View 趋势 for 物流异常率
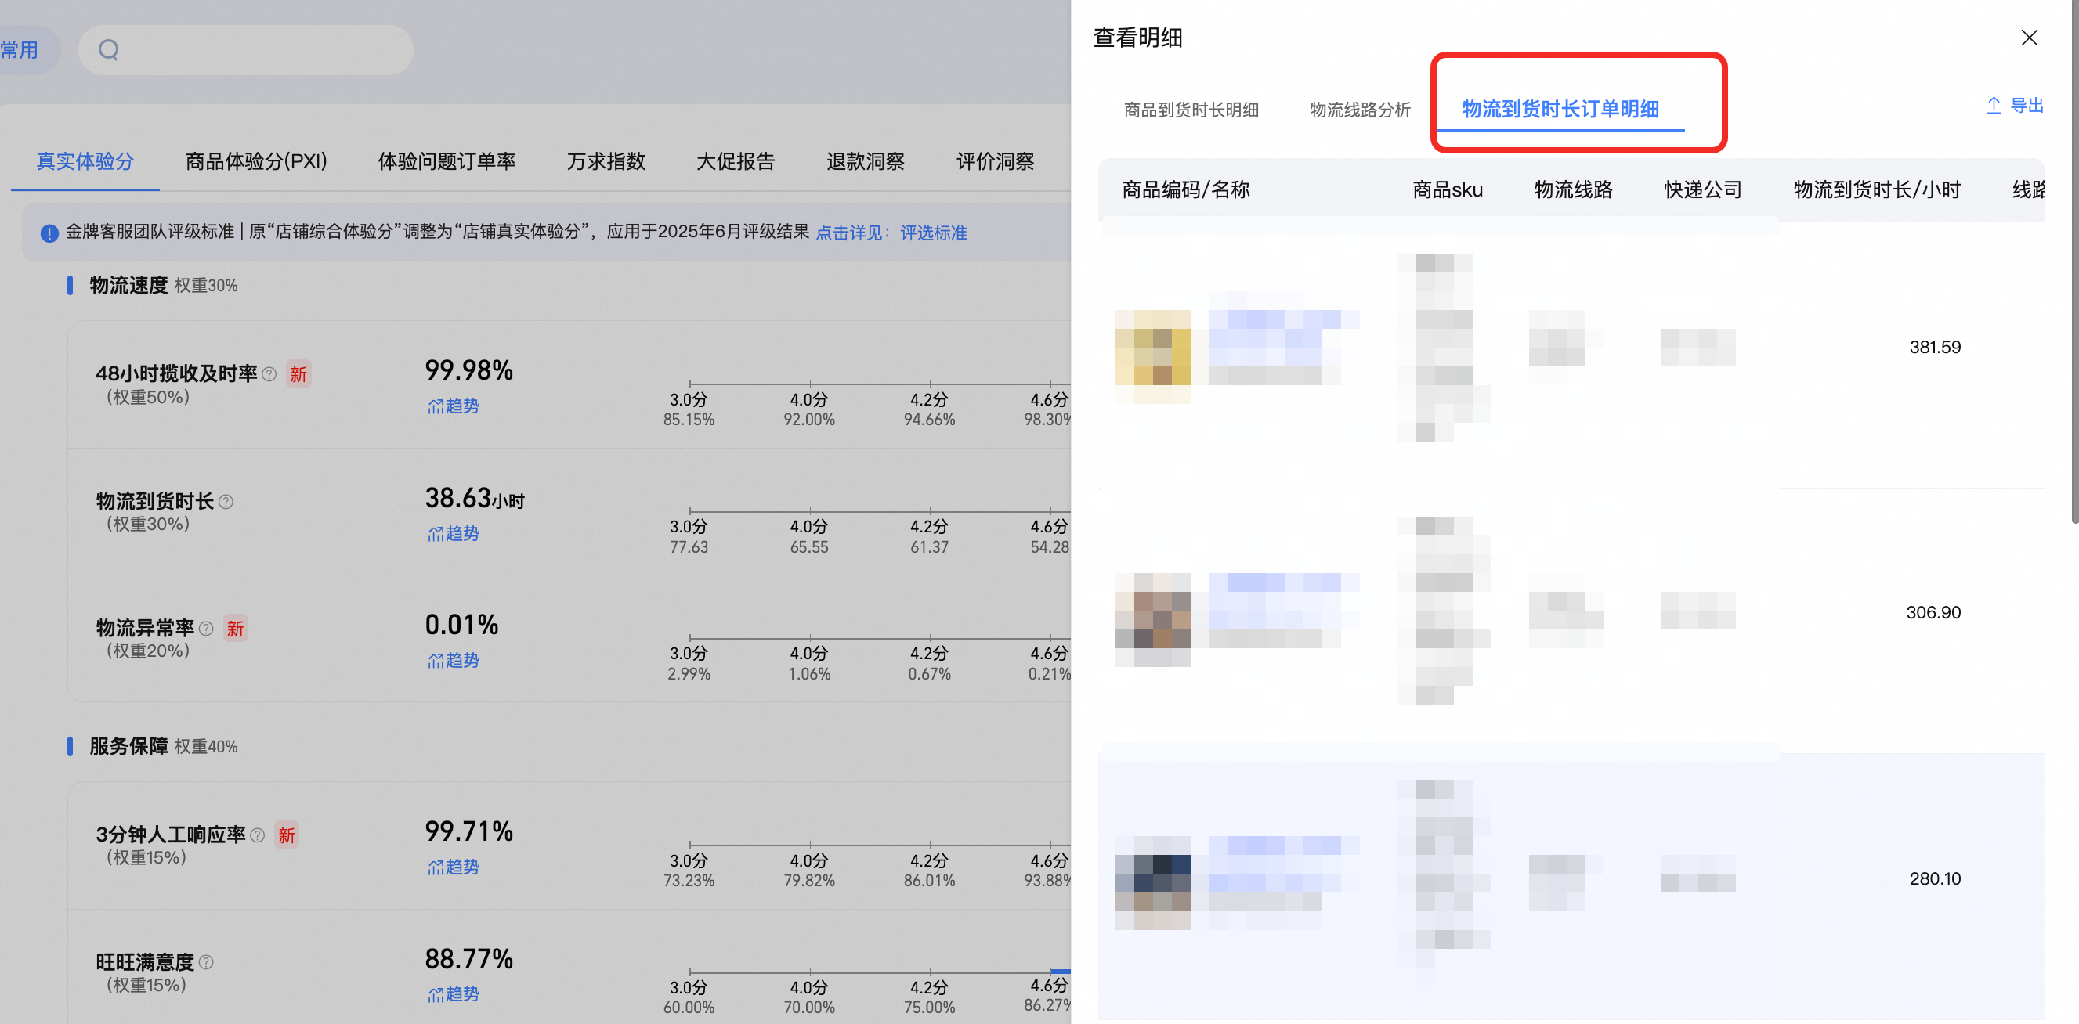Screen dimensions: 2079x1024 click(x=453, y=662)
